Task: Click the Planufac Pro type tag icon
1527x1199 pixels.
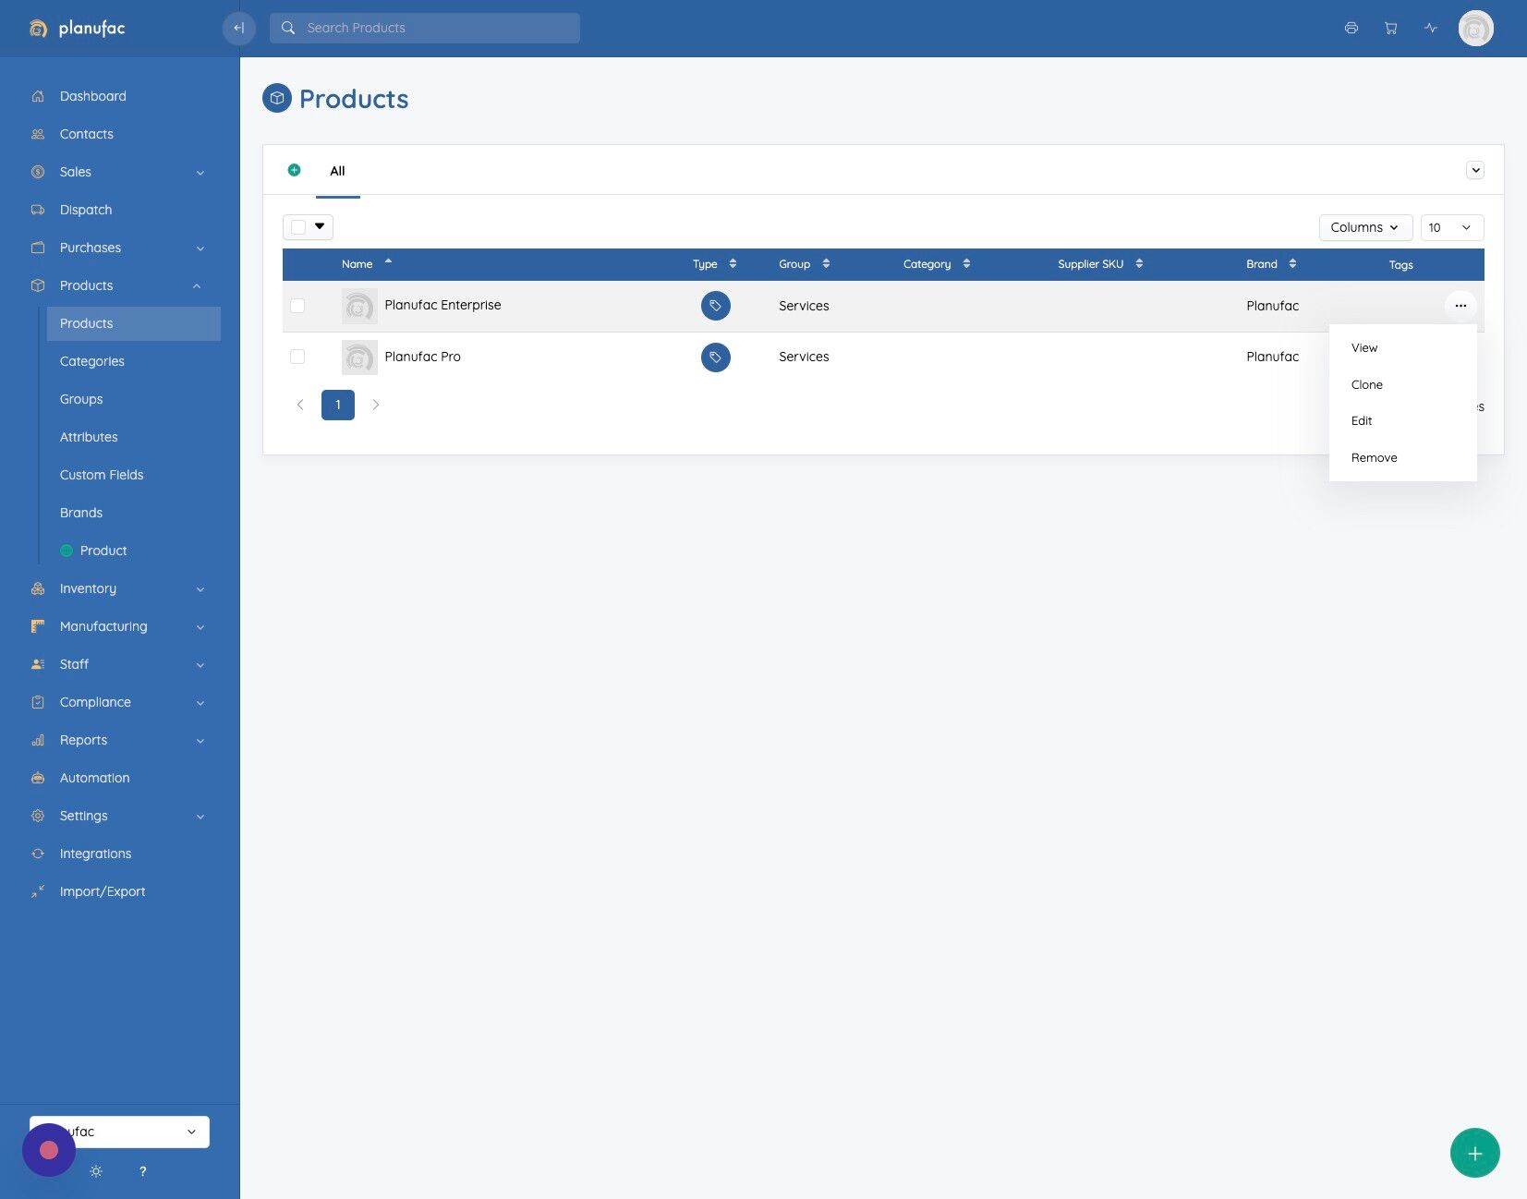Action: click(x=716, y=357)
